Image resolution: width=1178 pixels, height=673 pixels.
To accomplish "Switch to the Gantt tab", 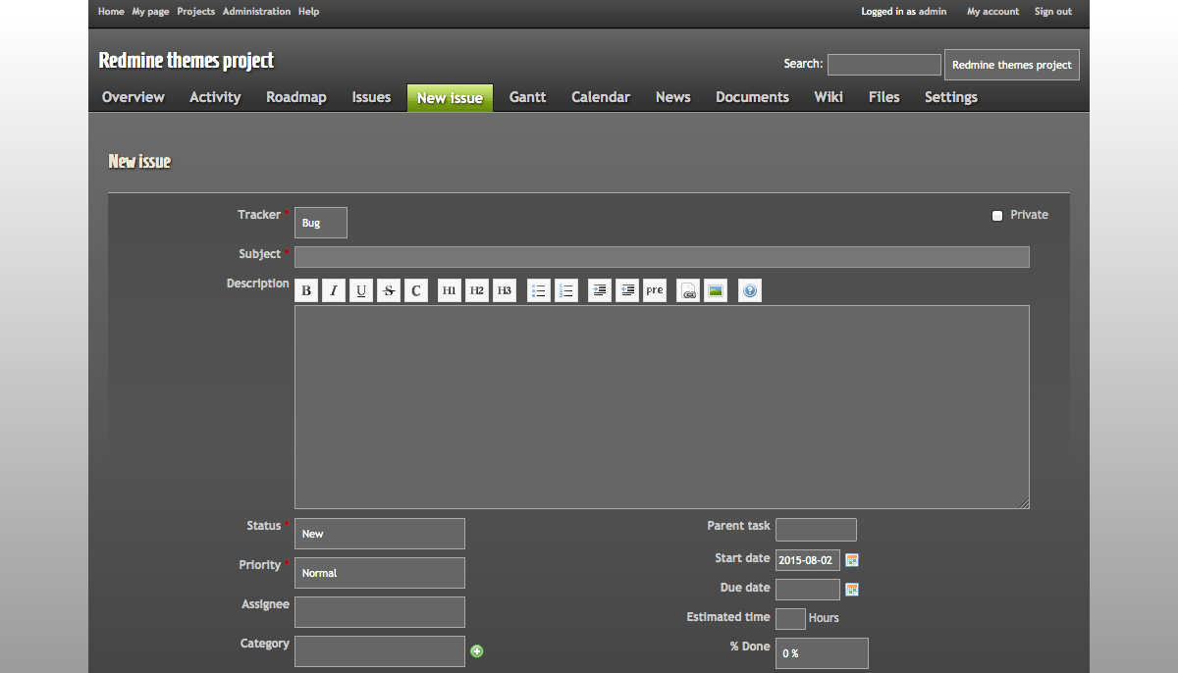I will click(528, 97).
